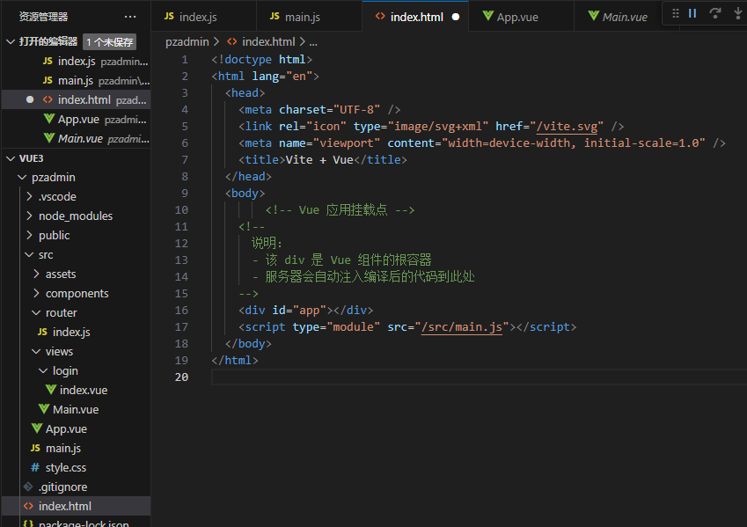Open .gitignore in the file tree

[x=77, y=487]
